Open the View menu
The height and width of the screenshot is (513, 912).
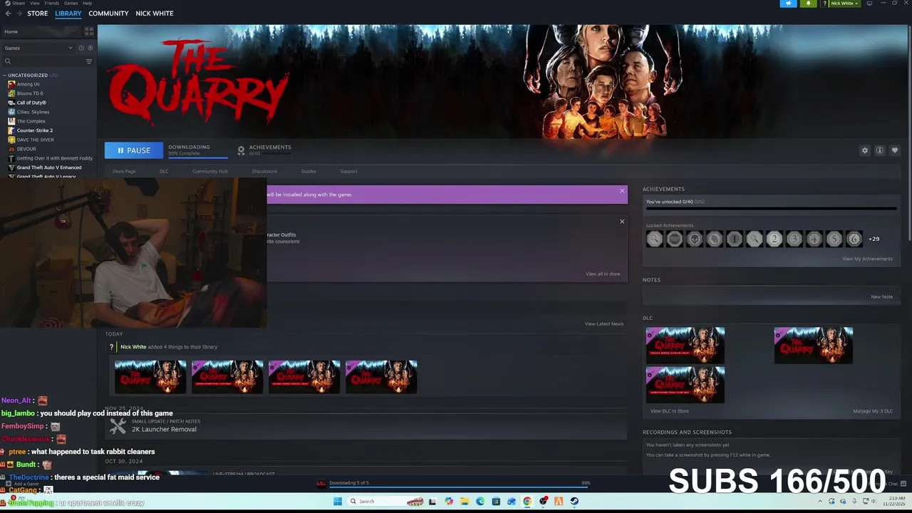coord(35,4)
